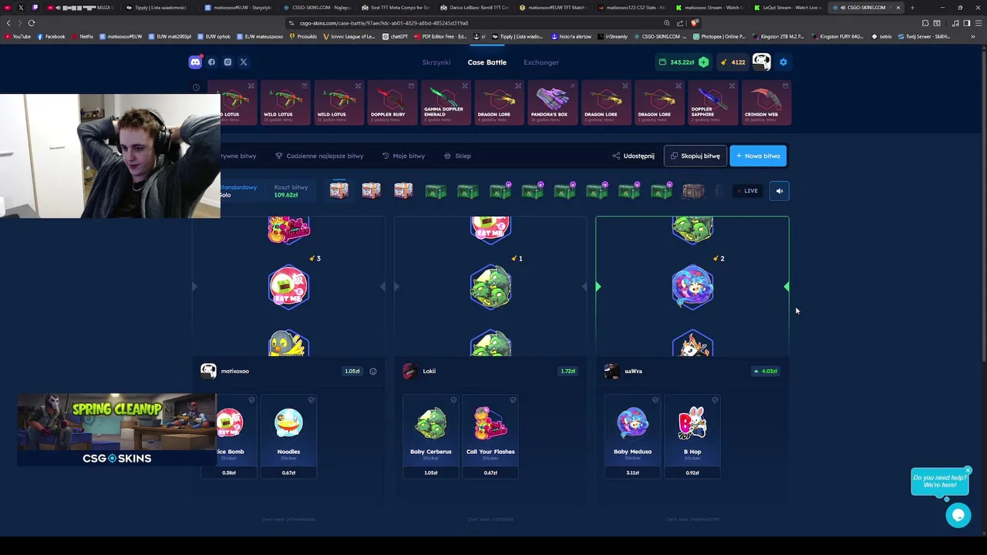Open the Photopea bookmark
The width and height of the screenshot is (987, 555).
point(719,36)
